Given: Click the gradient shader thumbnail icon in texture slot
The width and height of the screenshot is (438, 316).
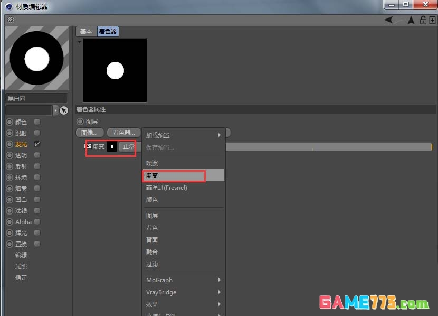Looking at the screenshot, I should tap(89, 146).
